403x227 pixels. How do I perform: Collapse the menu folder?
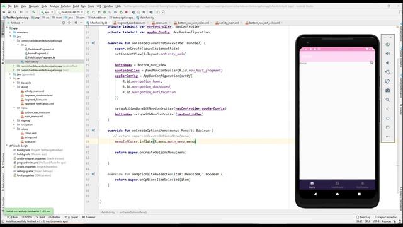(14, 108)
